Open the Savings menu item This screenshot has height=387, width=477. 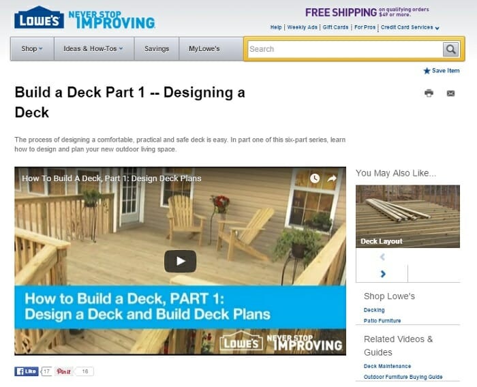coord(156,48)
